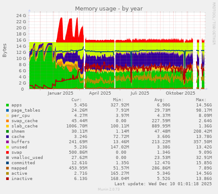The image size is (218, 194).
Task: Click the 'Munin 2.0.73' footer text
Action: click(x=109, y=189)
